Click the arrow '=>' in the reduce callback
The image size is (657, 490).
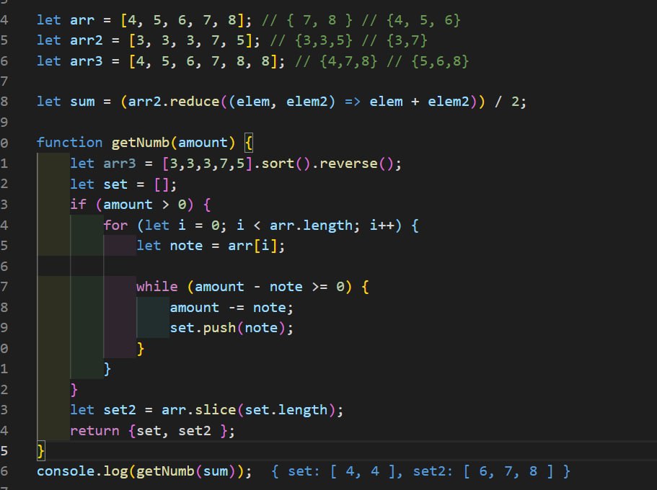(x=353, y=102)
